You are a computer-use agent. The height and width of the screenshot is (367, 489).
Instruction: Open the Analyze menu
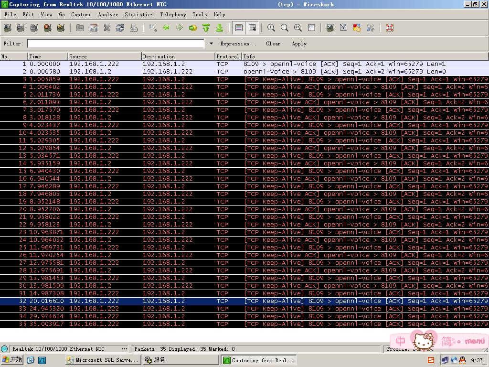(x=108, y=15)
